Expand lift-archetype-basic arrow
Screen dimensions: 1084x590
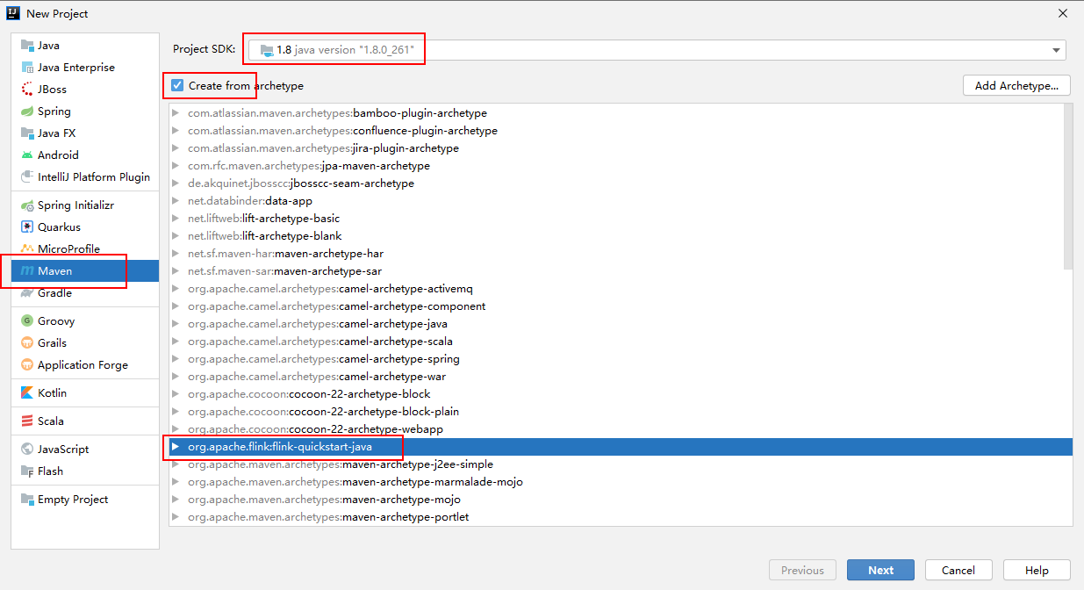coord(176,219)
